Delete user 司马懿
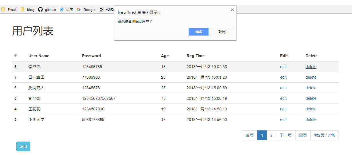352x155 pixels. coord(311,98)
